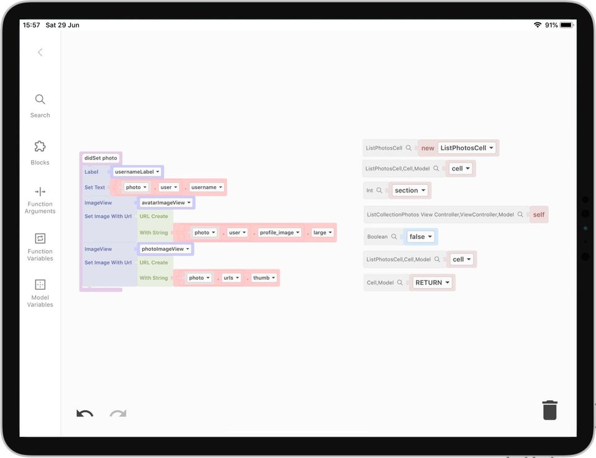Open the RETURN dropdown
Viewport: 596px width, 458px height.
tap(432, 282)
